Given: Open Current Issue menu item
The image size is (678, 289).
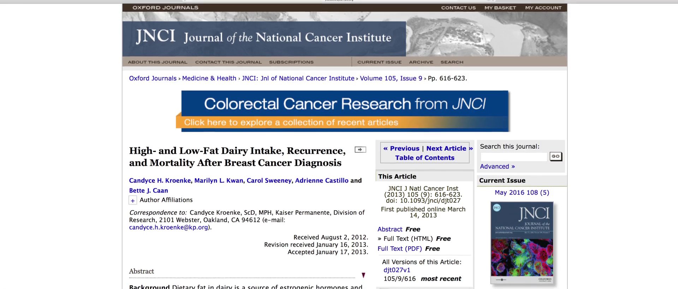Looking at the screenshot, I should pos(379,62).
